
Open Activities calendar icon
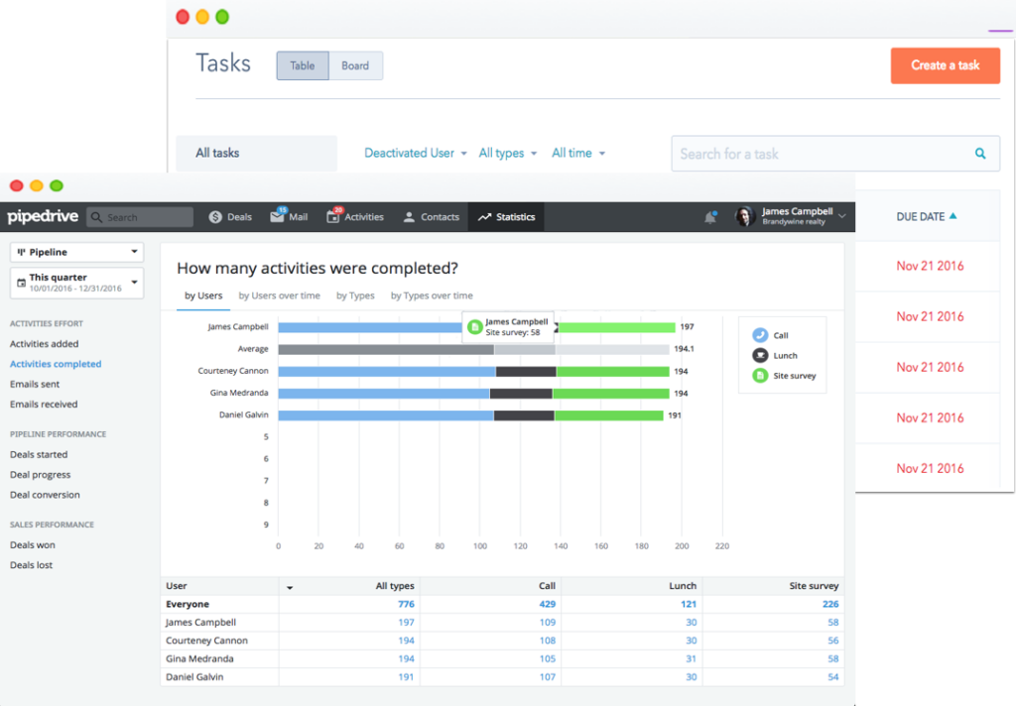click(333, 216)
